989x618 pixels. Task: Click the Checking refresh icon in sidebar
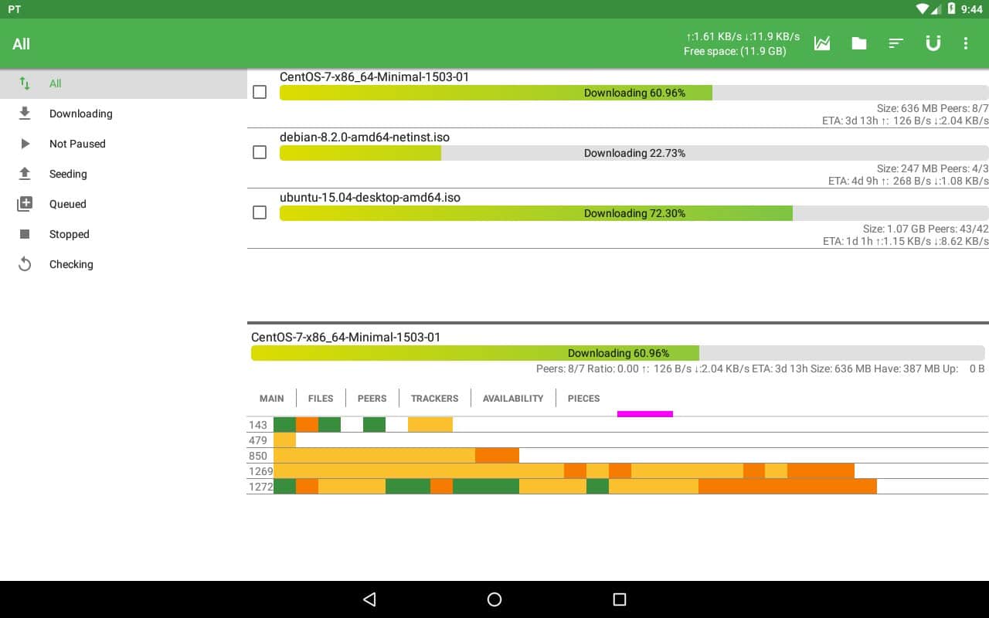pyautogui.click(x=25, y=264)
